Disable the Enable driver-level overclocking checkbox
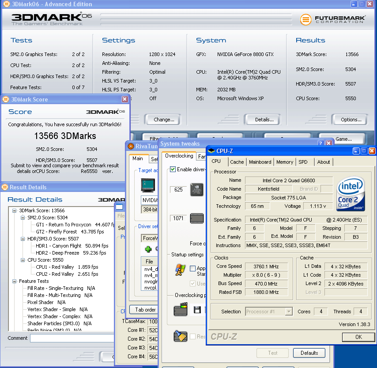Image resolution: width=377 pixels, height=368 pixels. tap(173, 169)
